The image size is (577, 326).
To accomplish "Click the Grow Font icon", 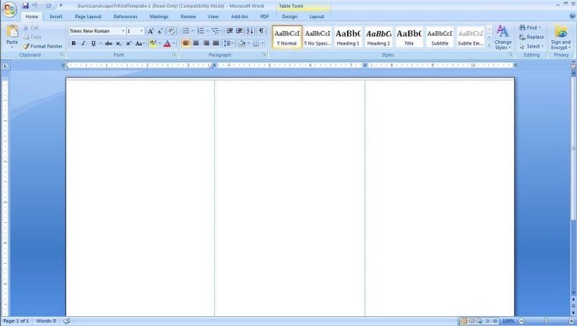I will coord(150,31).
